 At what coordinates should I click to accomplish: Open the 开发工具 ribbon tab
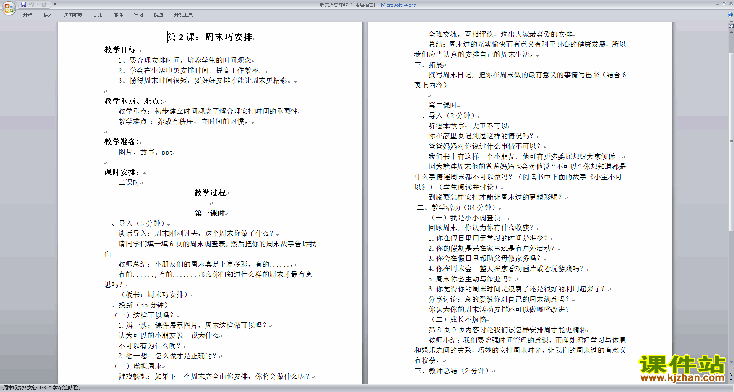click(x=183, y=15)
